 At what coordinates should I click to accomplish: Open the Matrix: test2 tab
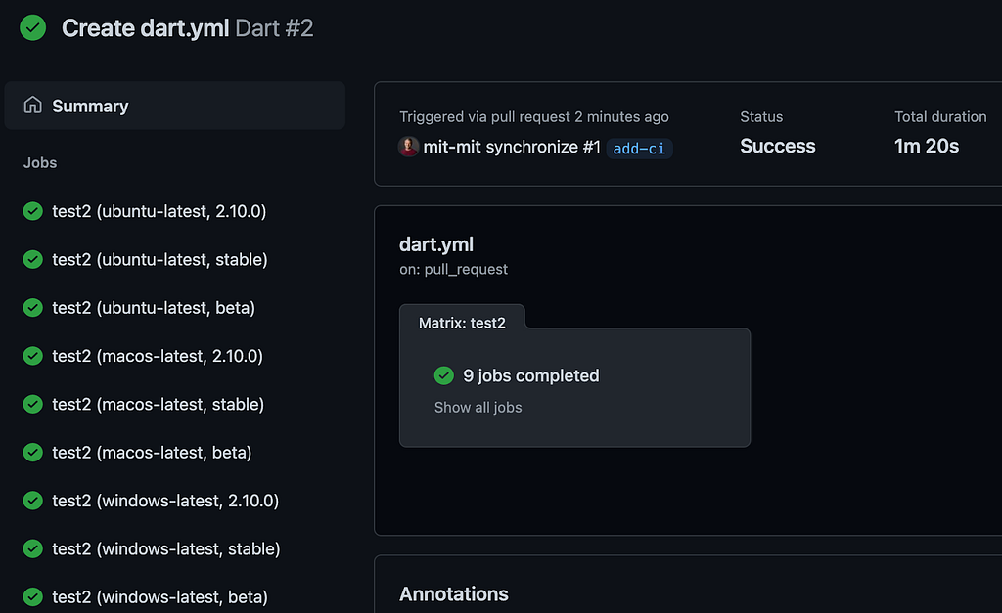pos(462,322)
